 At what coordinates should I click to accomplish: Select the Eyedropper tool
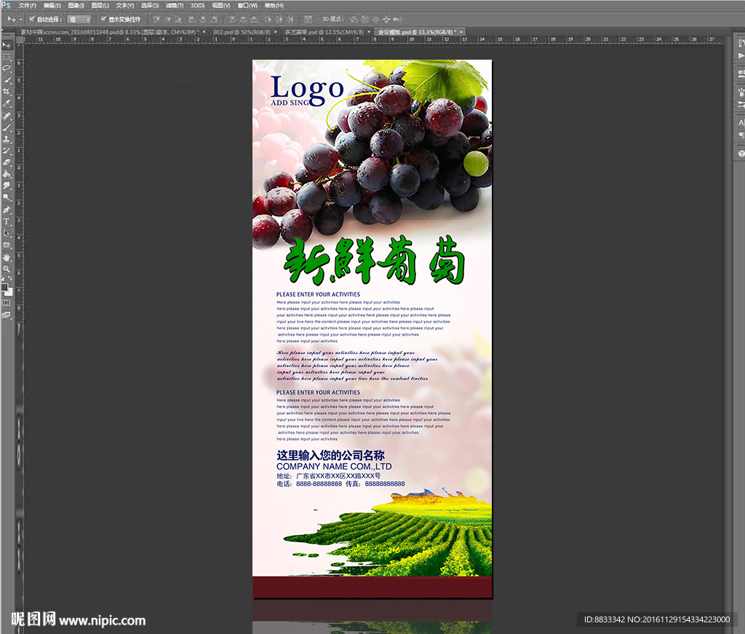pos(6,103)
